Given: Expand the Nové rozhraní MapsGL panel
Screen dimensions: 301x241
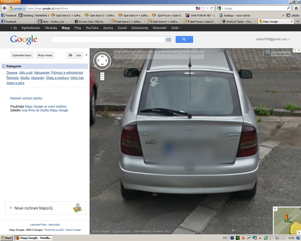Looking at the screenshot, I should coord(11,208).
